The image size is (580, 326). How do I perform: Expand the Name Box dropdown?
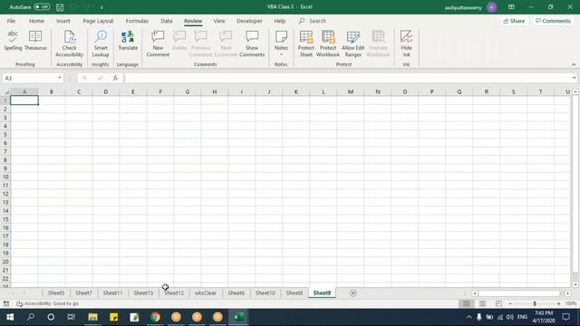60,78
